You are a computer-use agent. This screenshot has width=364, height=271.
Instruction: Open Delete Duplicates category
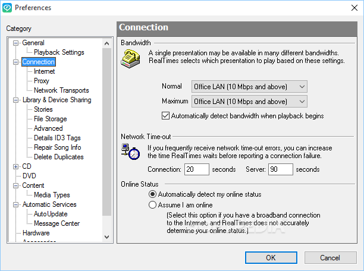click(59, 157)
